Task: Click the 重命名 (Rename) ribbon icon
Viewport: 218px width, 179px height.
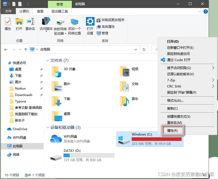Action: click(x=30, y=24)
